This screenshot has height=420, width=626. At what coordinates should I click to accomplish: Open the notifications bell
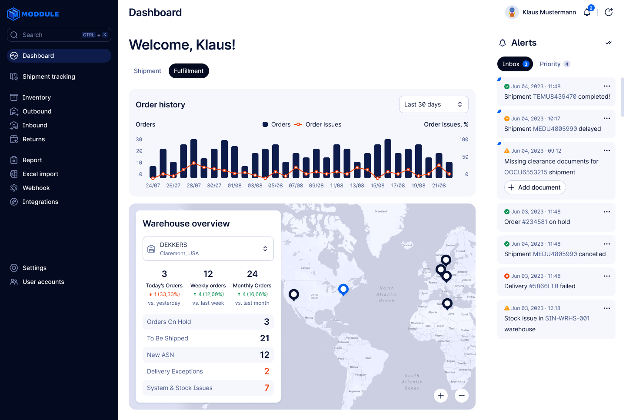coord(586,12)
